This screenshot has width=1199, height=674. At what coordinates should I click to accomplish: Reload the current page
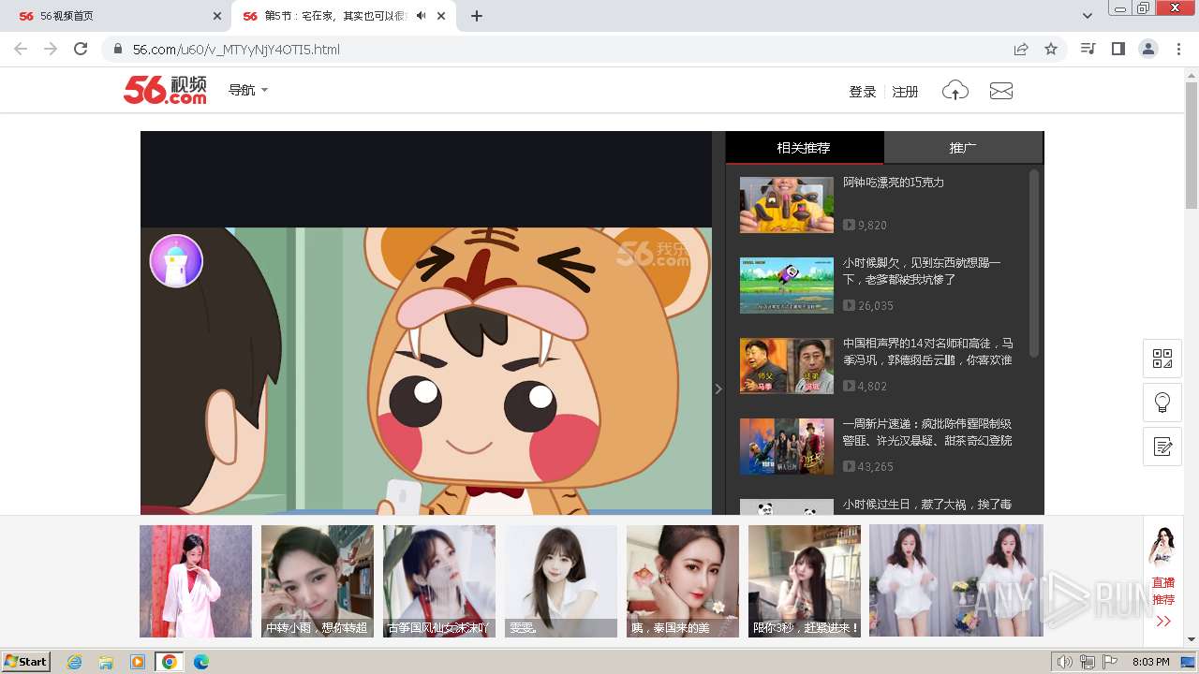pos(81,49)
